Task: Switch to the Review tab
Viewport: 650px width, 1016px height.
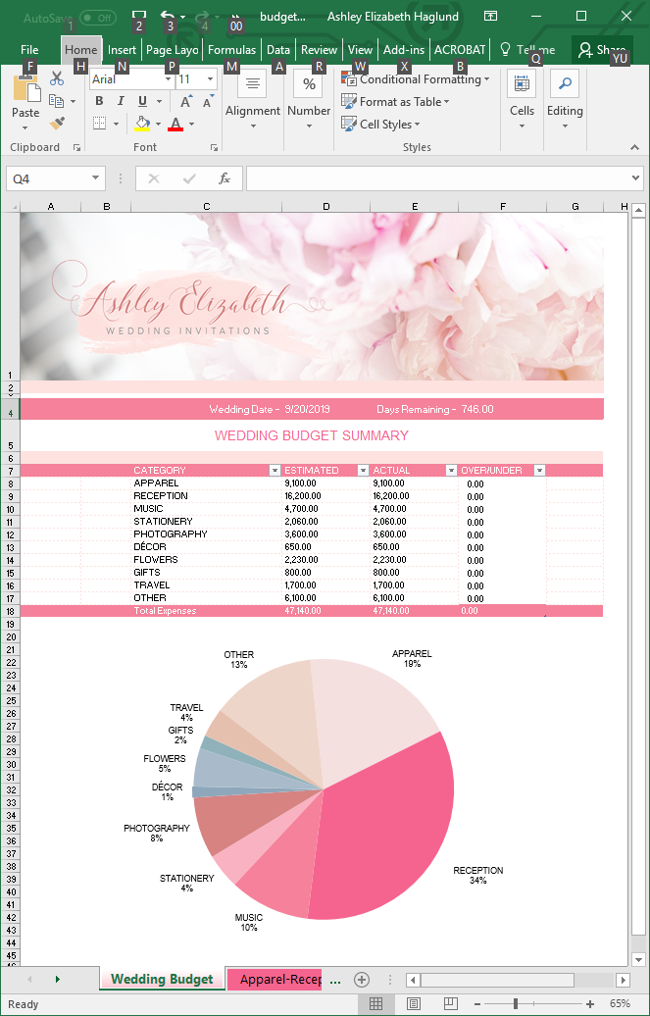Action: coord(319,50)
